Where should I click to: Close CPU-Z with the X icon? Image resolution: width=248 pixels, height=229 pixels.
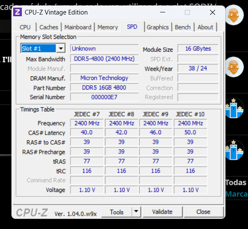pos(213,12)
